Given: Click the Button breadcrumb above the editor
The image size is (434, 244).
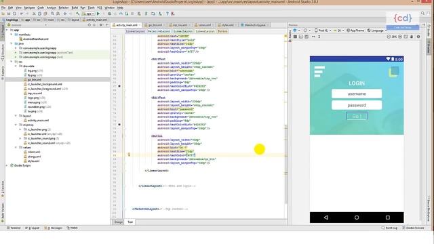Looking at the screenshot, I should pos(222,31).
